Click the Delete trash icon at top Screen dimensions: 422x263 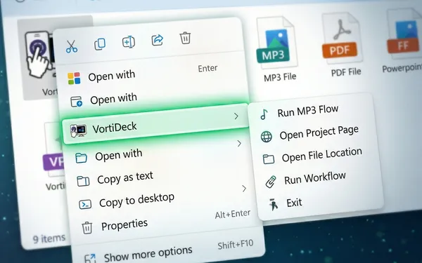click(185, 38)
